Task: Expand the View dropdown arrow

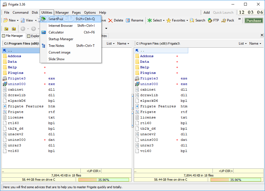Action: (36, 21)
